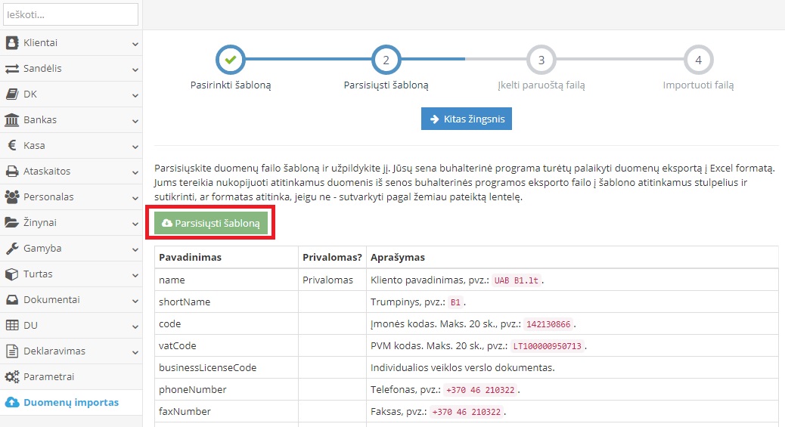785x427 pixels.
Task: Select Duomenų importas in sidebar
Action: (x=70, y=402)
